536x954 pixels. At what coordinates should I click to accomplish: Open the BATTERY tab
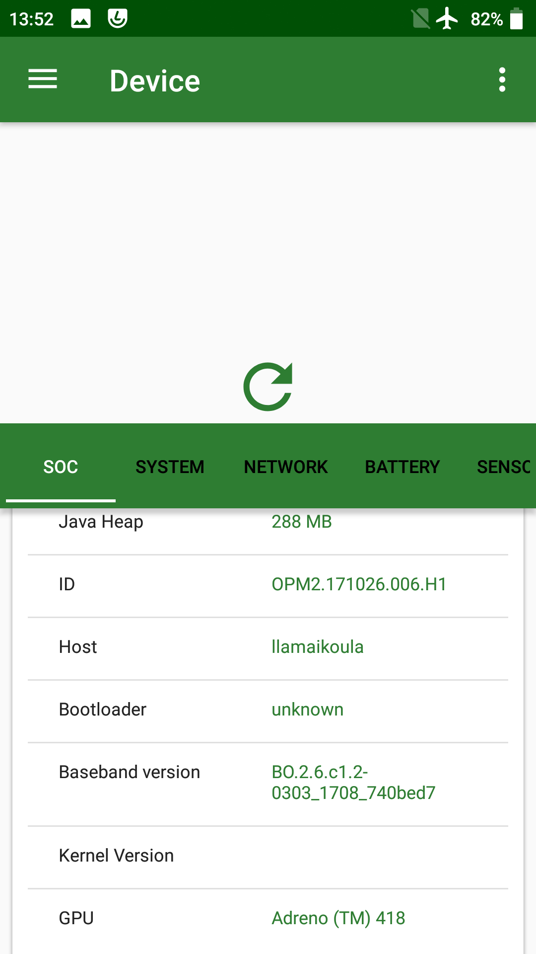[x=402, y=467]
